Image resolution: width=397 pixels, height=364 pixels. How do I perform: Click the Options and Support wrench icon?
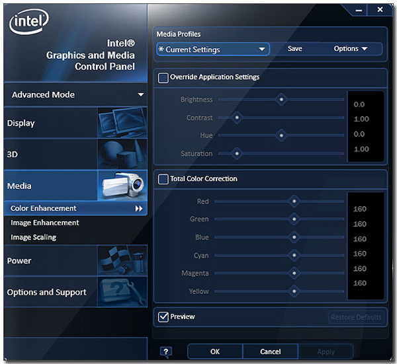[122, 292]
